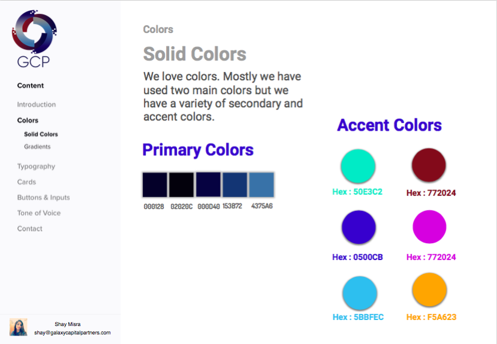Click the teal 50E3C2 accent circle
The image size is (497, 344).
[x=358, y=166]
